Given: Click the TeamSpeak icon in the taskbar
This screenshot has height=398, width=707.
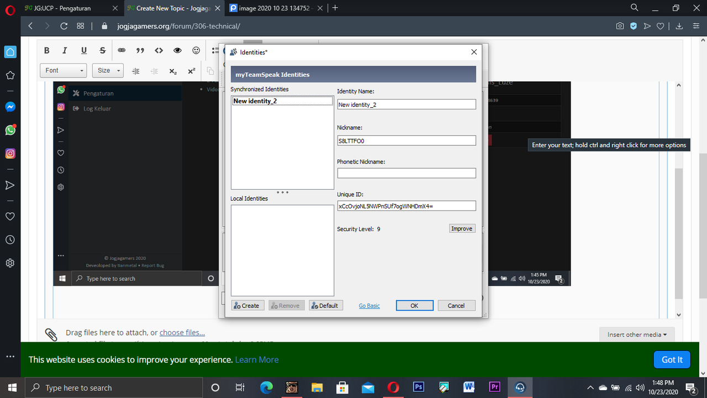Looking at the screenshot, I should 520,387.
